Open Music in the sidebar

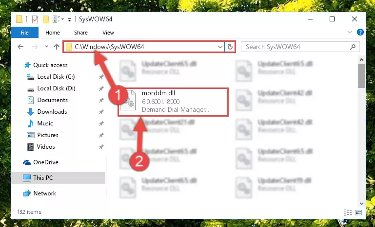point(45,123)
